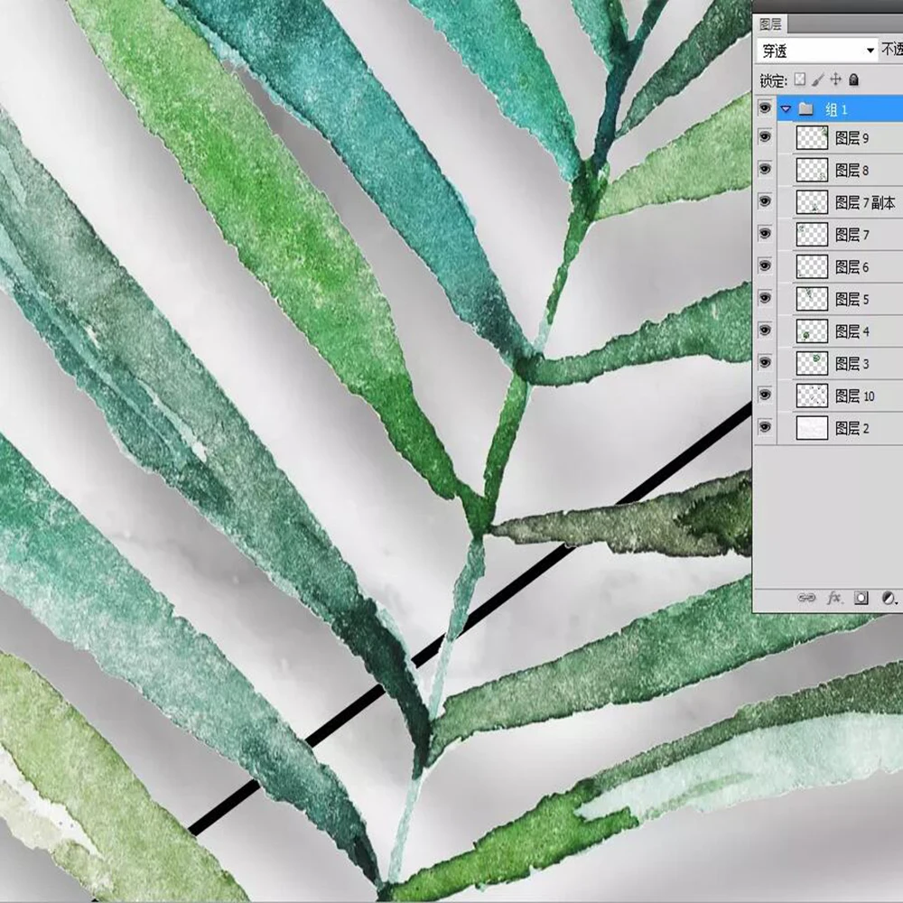Click the folder icon of 组 1
Viewport: 903px width, 903px height.
[806, 109]
